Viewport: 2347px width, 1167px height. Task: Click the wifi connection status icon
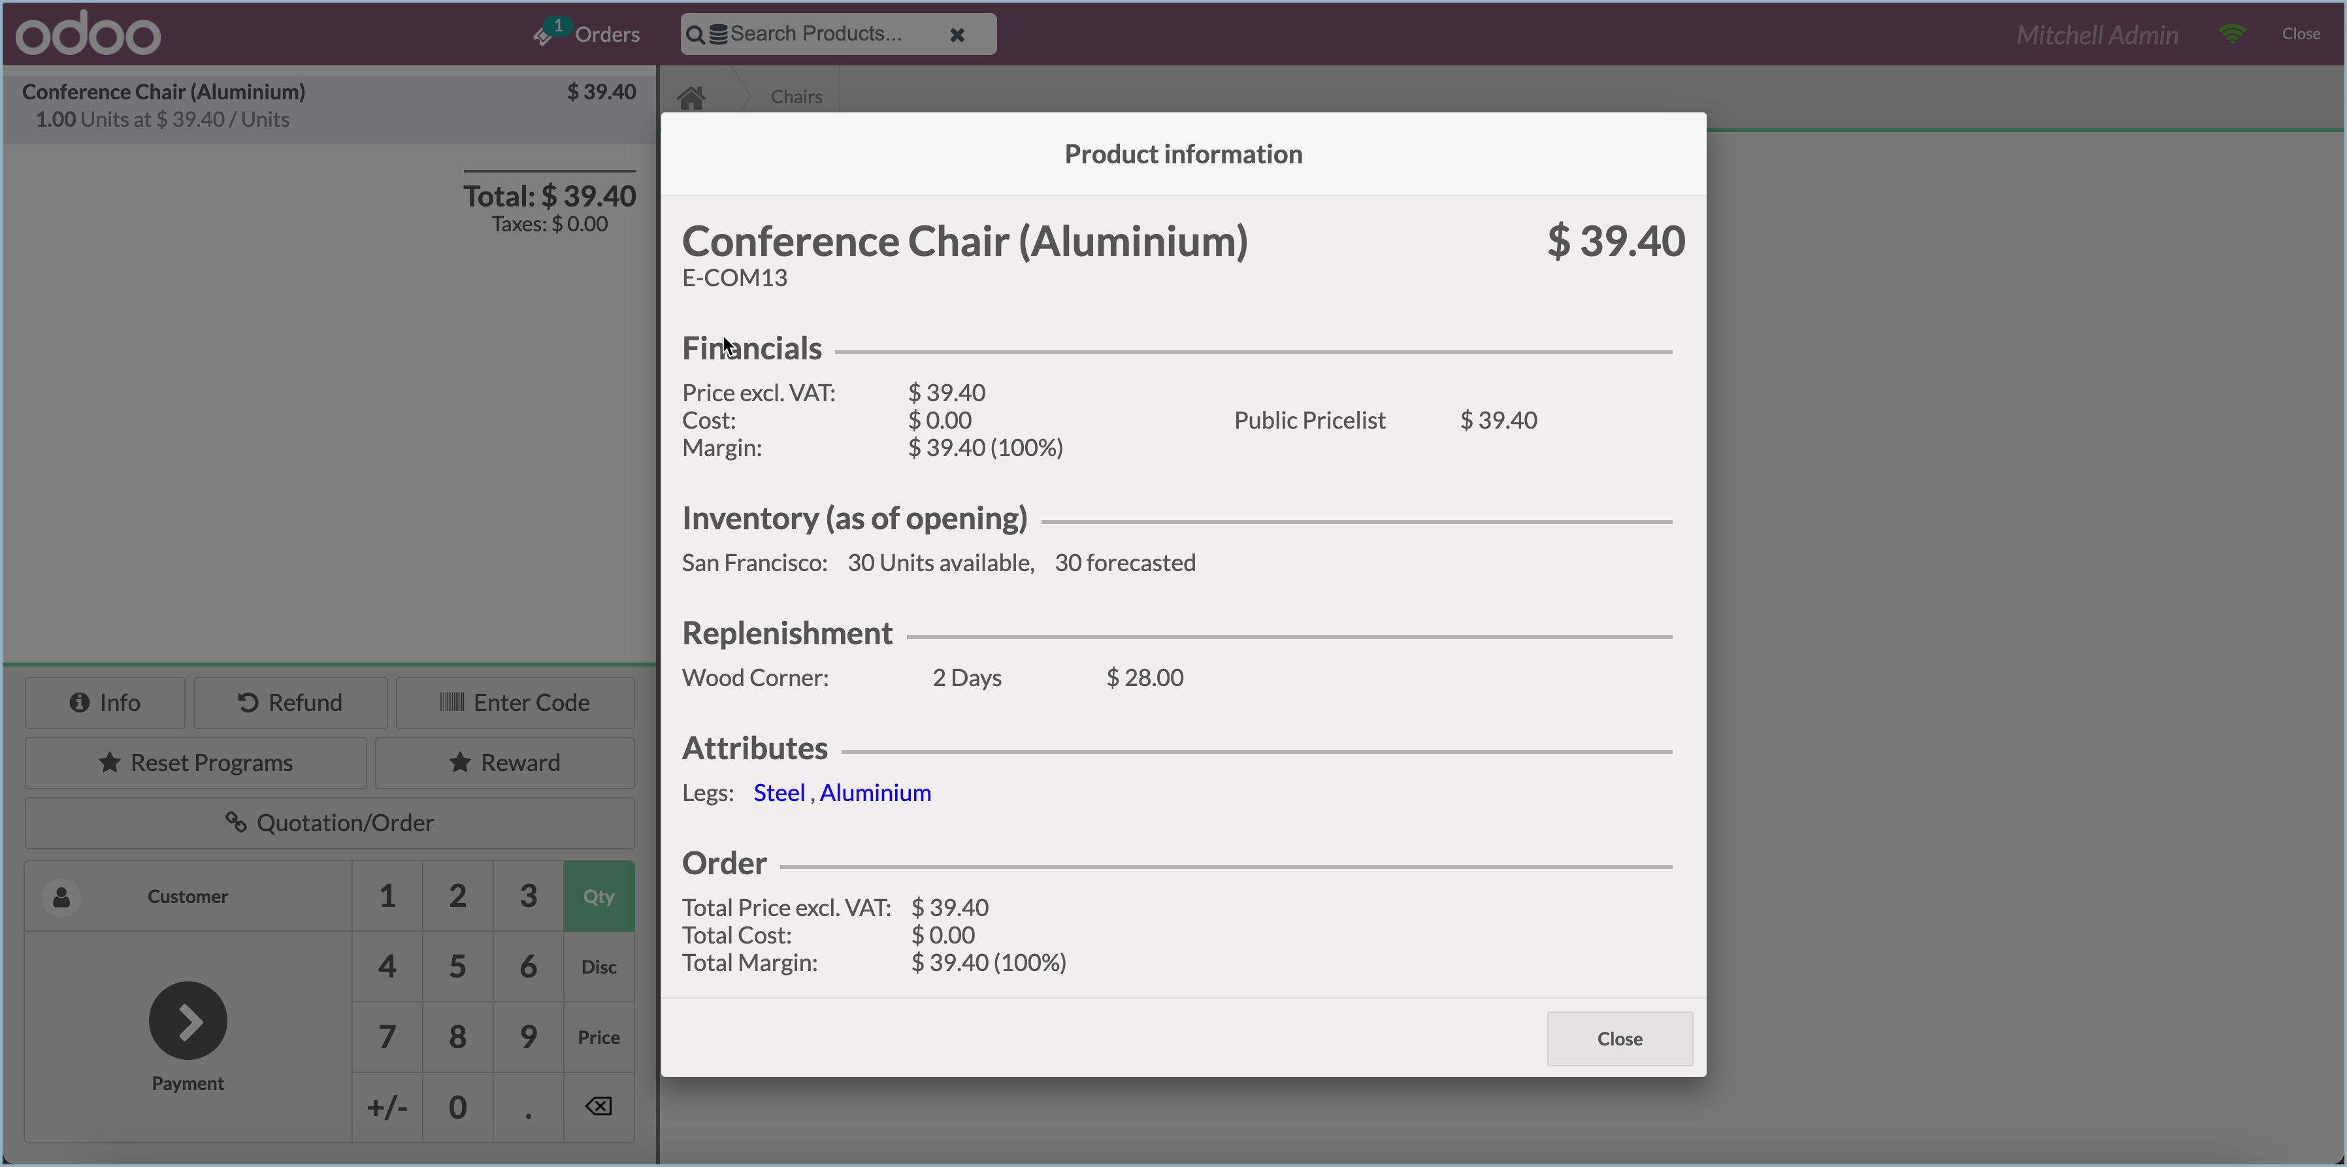[x=2232, y=34]
